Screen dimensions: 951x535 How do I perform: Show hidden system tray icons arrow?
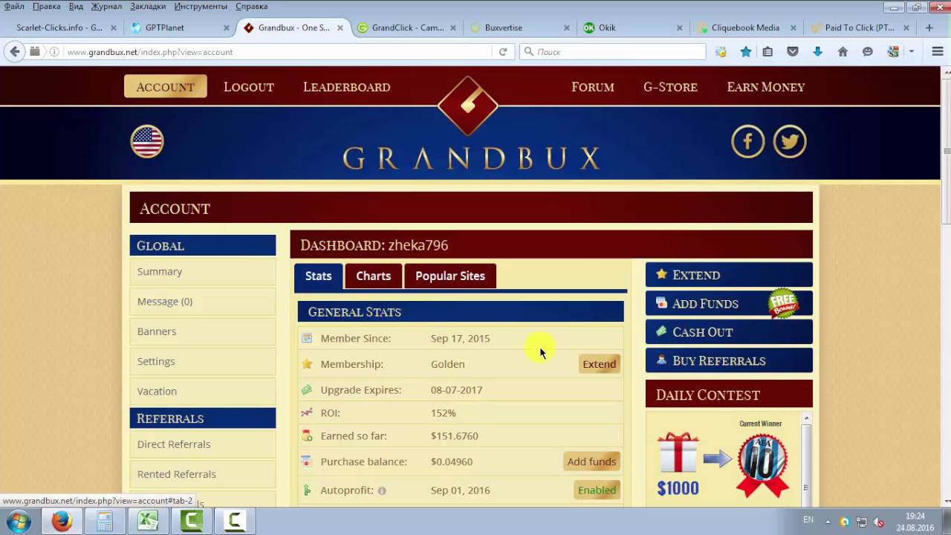coord(827,522)
